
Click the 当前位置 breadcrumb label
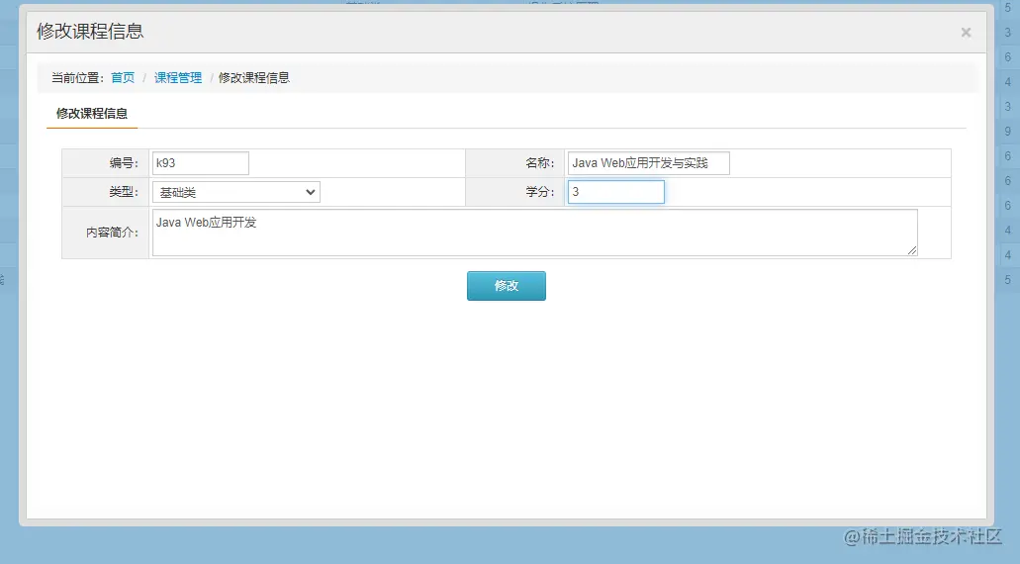click(x=78, y=78)
